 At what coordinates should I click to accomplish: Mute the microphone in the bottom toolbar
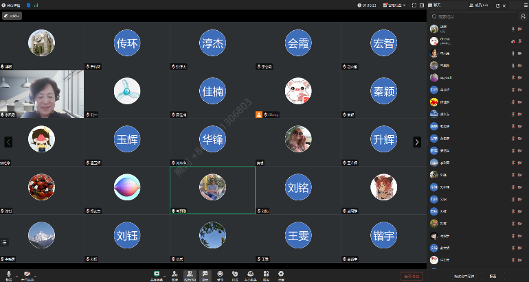(x=8, y=274)
